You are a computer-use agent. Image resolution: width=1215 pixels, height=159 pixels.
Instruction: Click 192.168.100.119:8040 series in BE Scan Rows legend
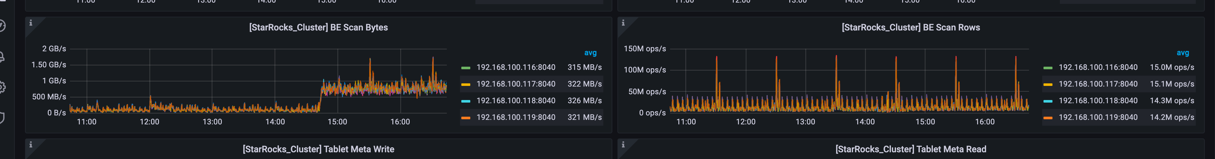coord(1098,117)
